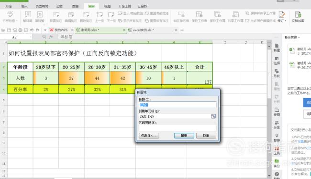Click the 确定 OK button
This screenshot has height=179, width=311.
point(184,136)
